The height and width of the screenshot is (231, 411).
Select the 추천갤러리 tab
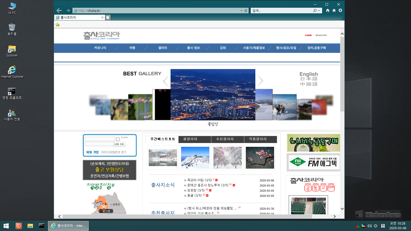pos(228,139)
